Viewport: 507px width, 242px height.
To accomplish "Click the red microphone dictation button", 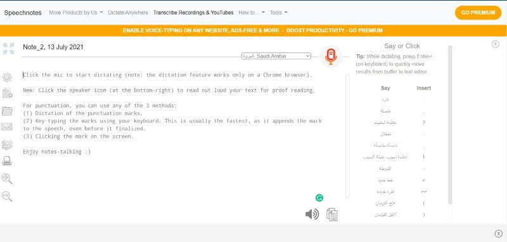I will coord(330,56).
